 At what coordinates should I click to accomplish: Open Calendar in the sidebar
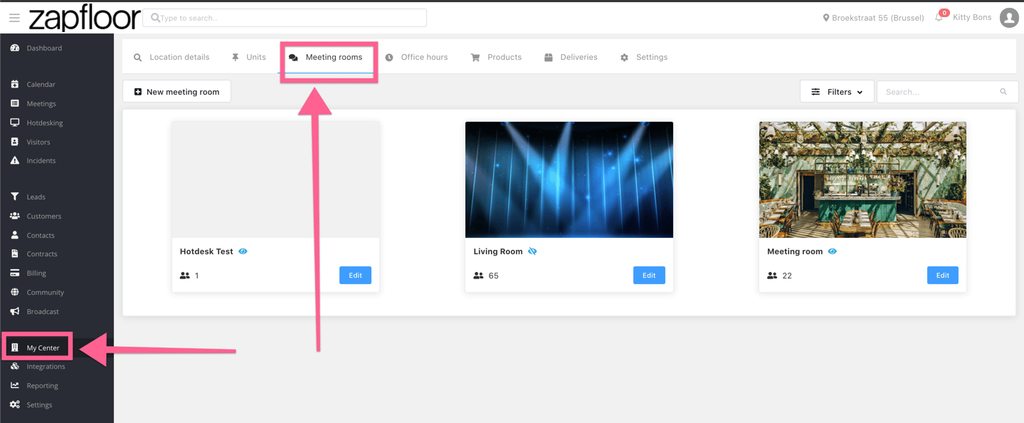(41, 85)
